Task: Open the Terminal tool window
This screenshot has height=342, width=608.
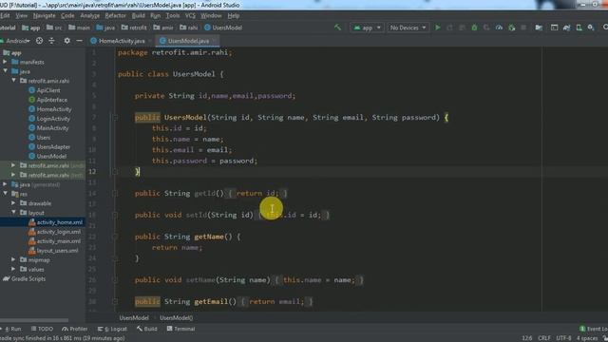Action: [x=180, y=329]
